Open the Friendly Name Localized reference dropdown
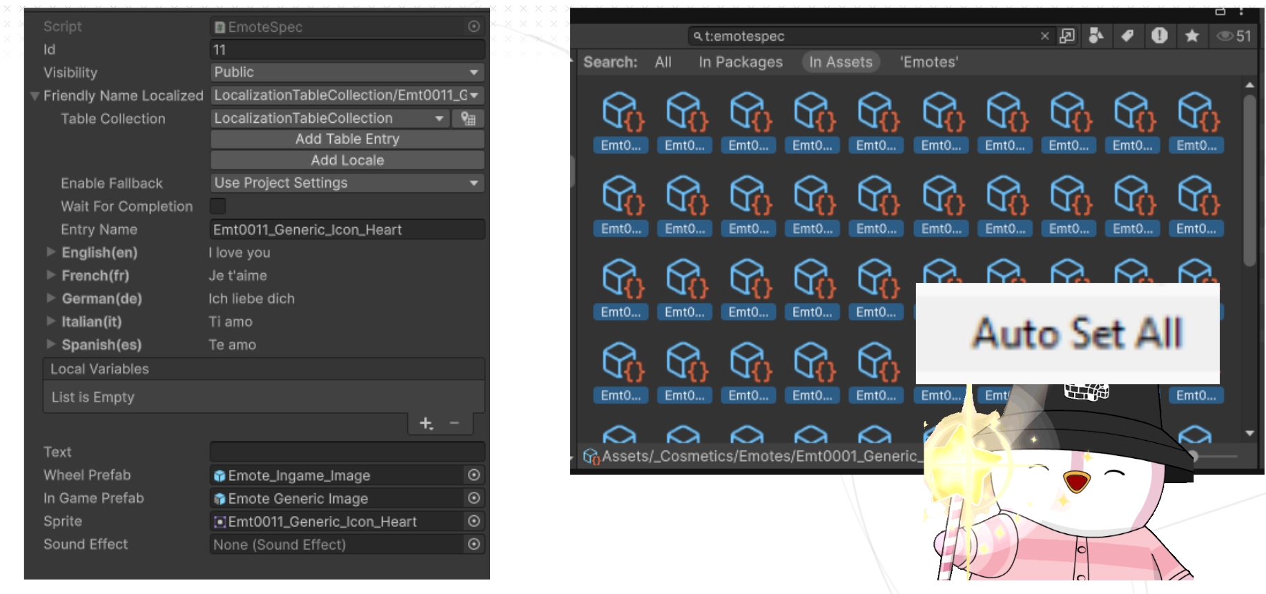Viewport: 1266px width, 594px height. coord(347,95)
